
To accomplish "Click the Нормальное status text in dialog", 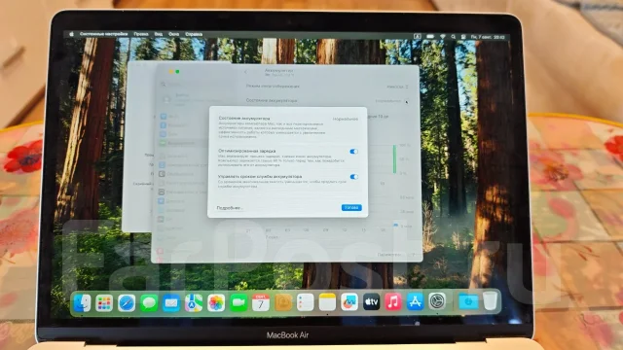I will coord(345,119).
